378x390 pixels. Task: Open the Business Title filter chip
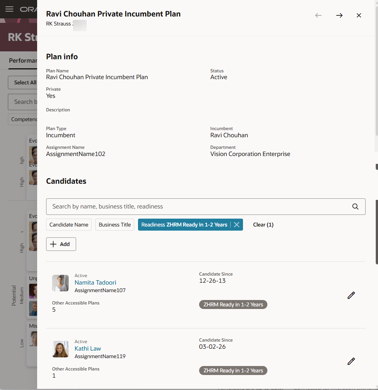coord(114,224)
